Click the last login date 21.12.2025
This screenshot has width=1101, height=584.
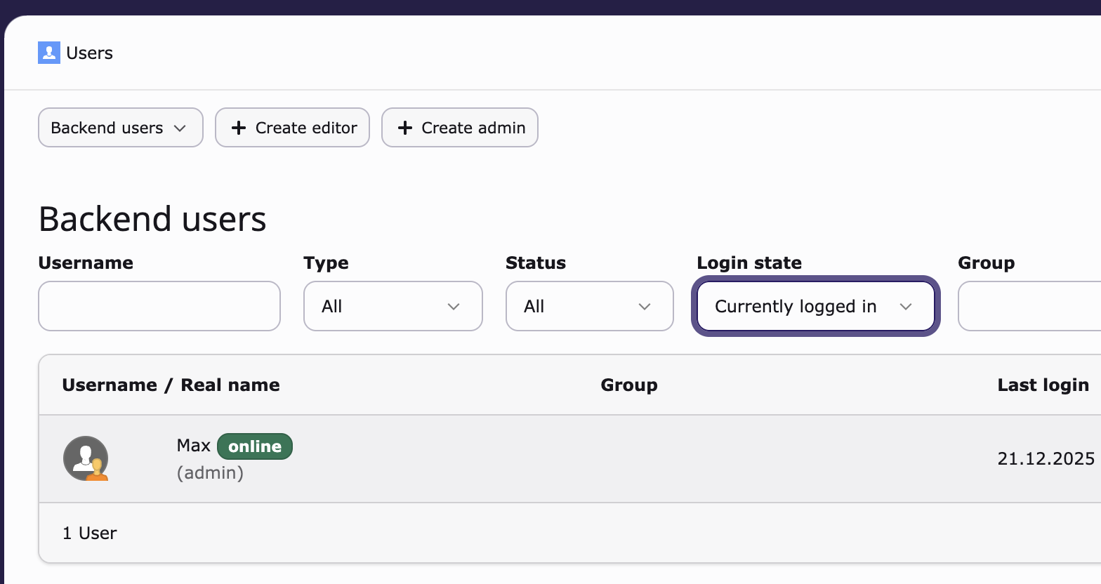[x=1046, y=459]
